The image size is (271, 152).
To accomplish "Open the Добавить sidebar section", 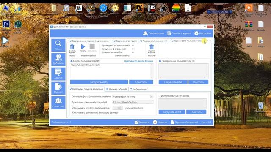I will 58,60.
